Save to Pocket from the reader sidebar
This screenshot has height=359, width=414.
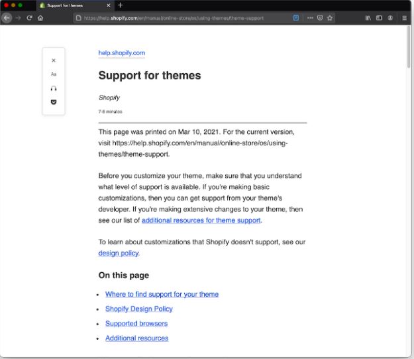(54, 102)
